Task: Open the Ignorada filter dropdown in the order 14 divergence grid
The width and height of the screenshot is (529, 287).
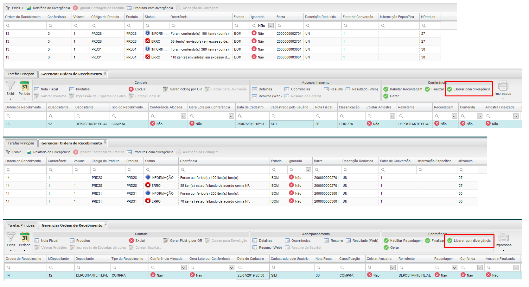Action: point(308,170)
